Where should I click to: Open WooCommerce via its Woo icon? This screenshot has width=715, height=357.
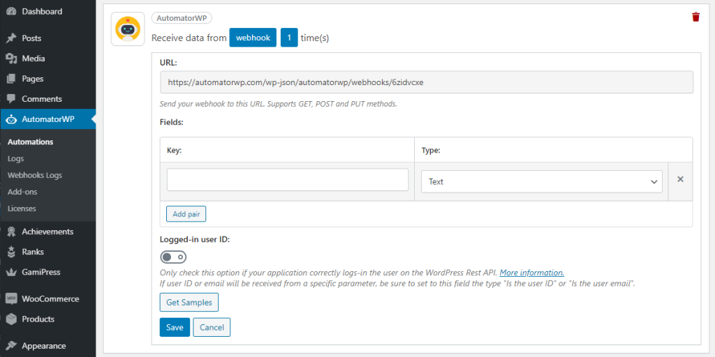tap(11, 298)
